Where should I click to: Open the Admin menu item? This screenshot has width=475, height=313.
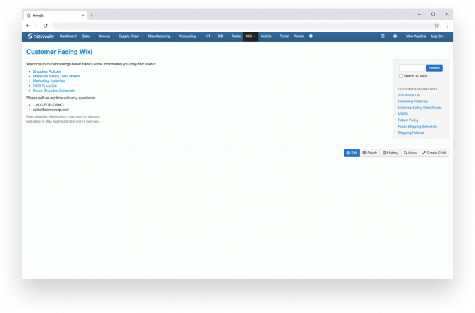[298, 36]
